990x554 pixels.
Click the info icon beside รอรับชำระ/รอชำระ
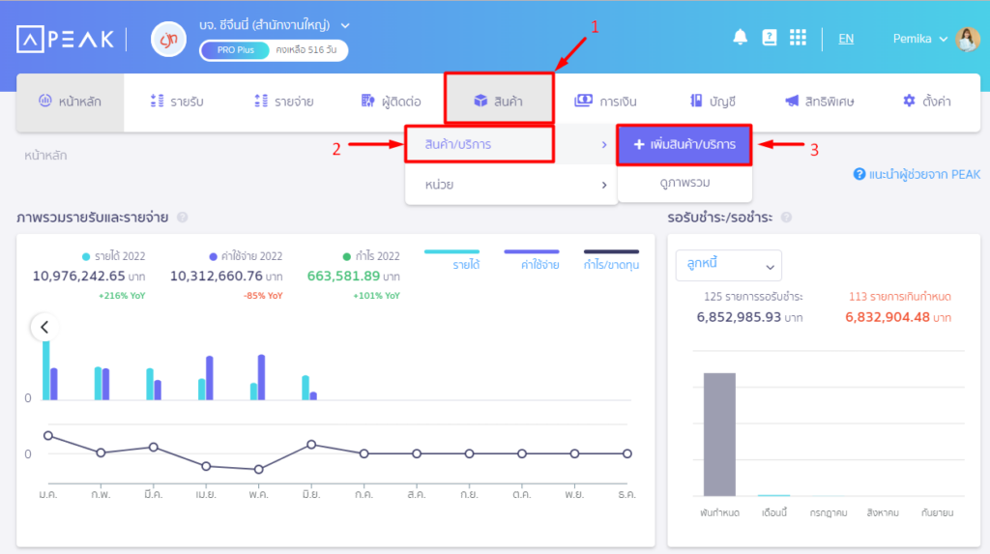click(785, 218)
